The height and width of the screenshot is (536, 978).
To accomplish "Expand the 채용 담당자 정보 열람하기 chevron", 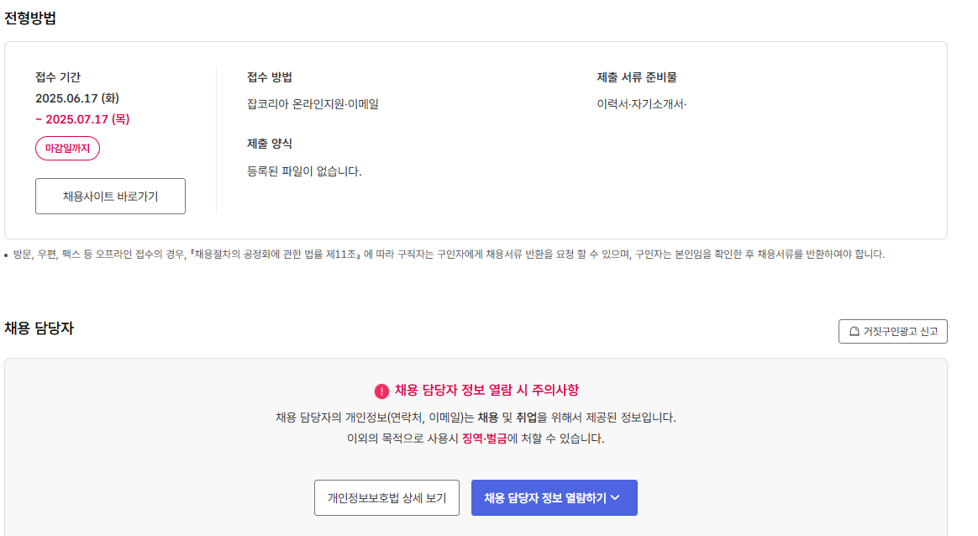I will (x=615, y=497).
